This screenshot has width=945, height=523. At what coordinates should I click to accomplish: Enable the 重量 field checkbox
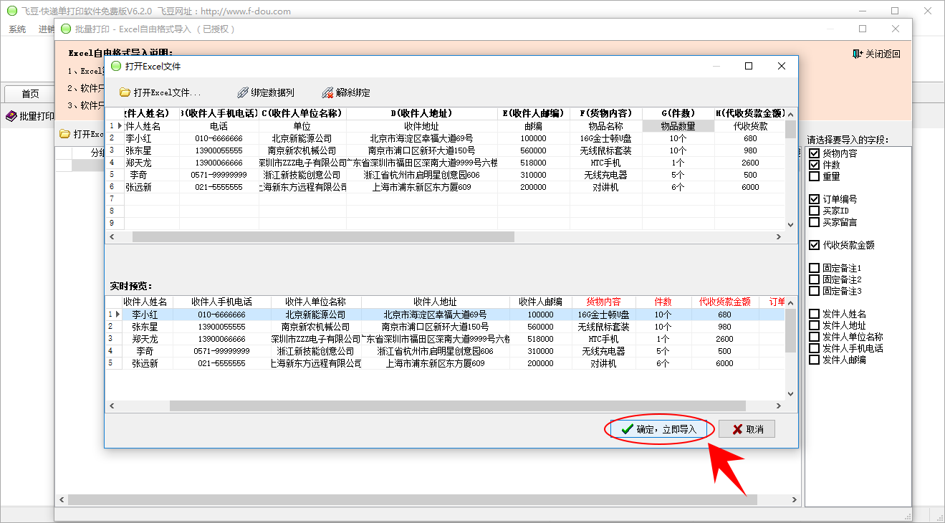pos(814,176)
